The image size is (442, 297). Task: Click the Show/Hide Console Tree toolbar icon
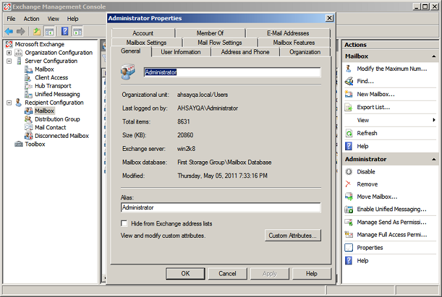point(49,31)
